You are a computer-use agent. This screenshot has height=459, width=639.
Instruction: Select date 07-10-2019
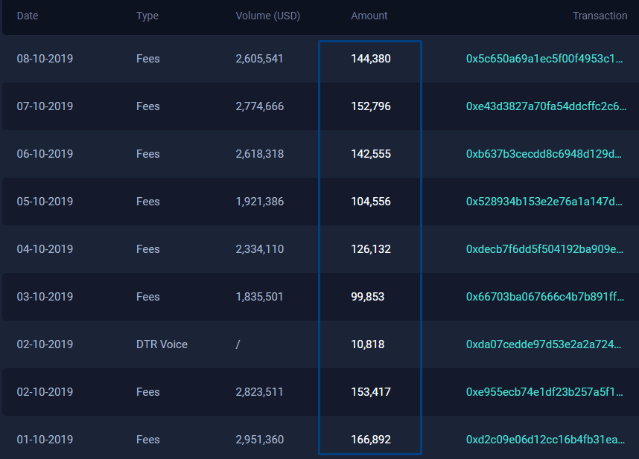pyautogui.click(x=45, y=106)
